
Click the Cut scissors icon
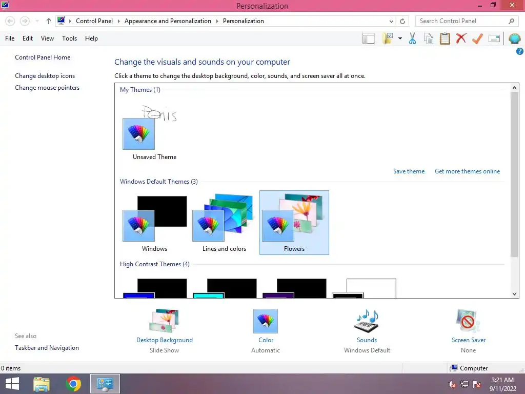(x=413, y=38)
